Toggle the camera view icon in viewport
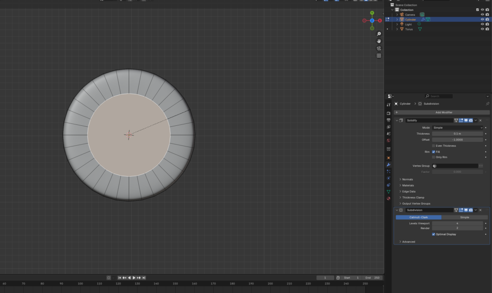Viewport: 492px width, 293px height. point(379,49)
